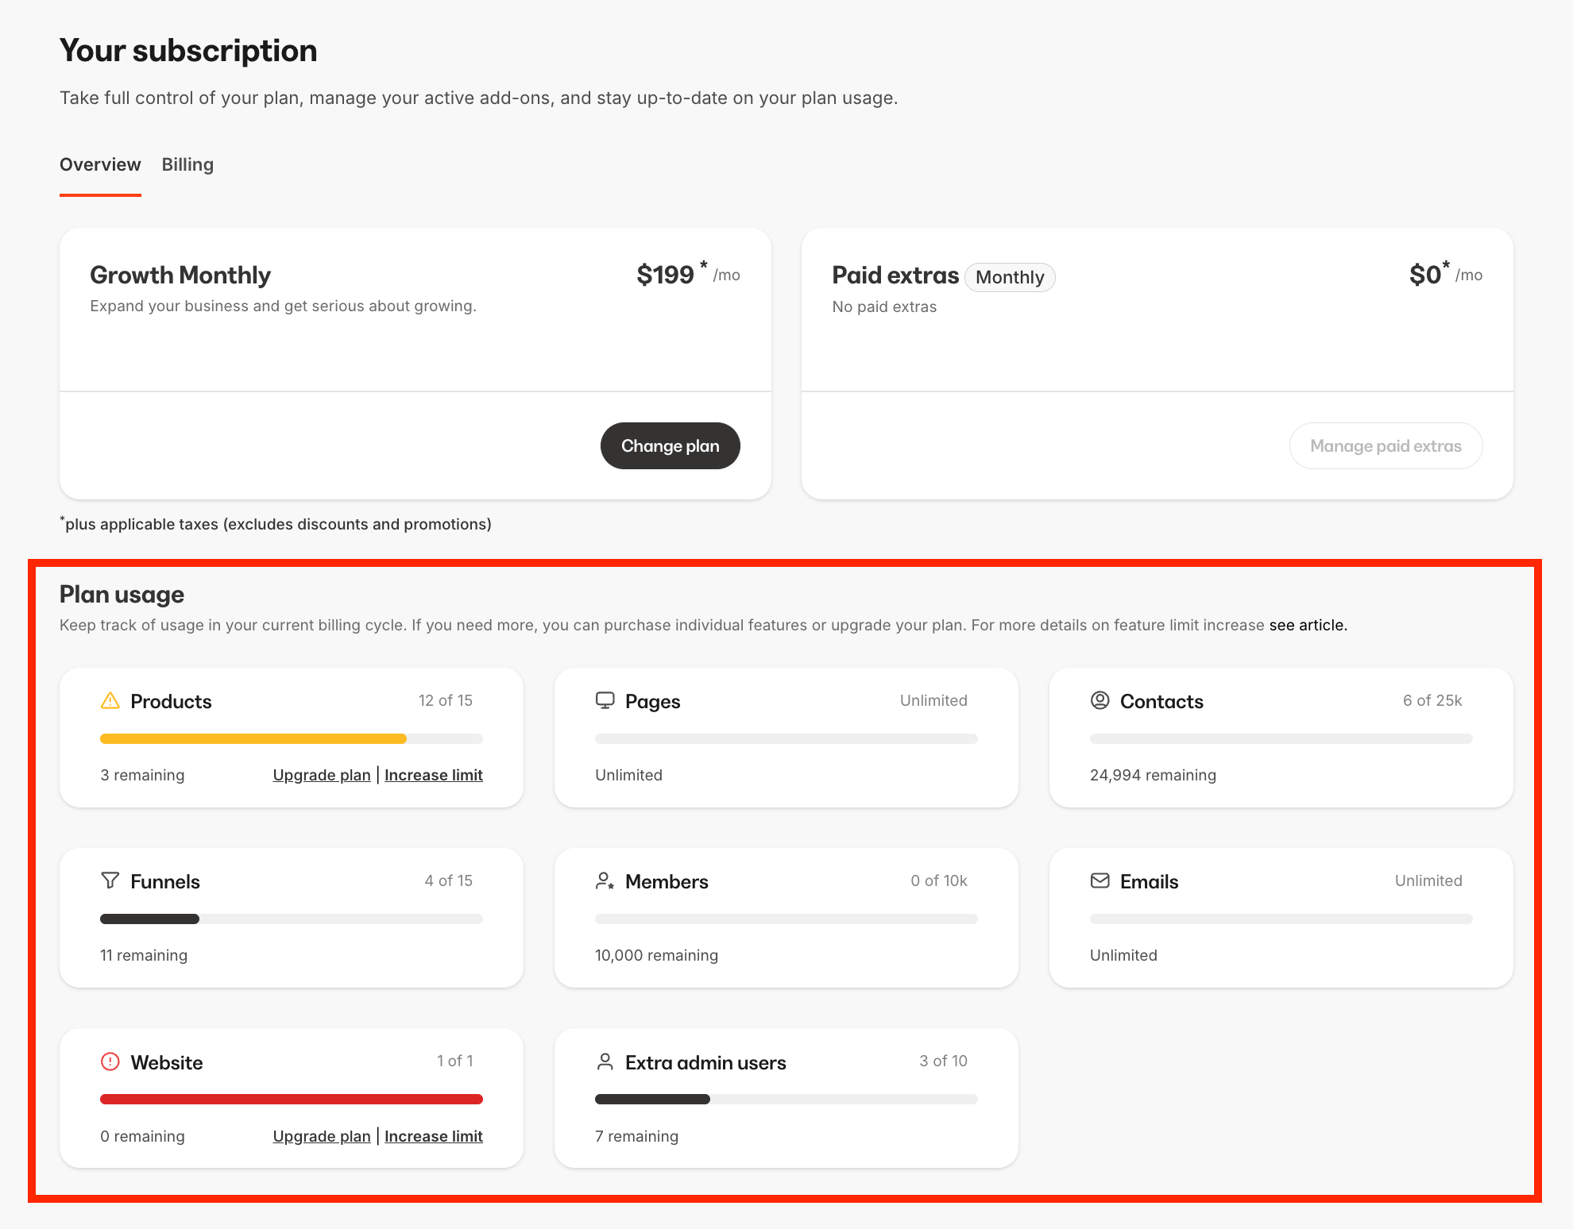Click Increase limit under Products
The image size is (1573, 1229).
click(x=433, y=775)
